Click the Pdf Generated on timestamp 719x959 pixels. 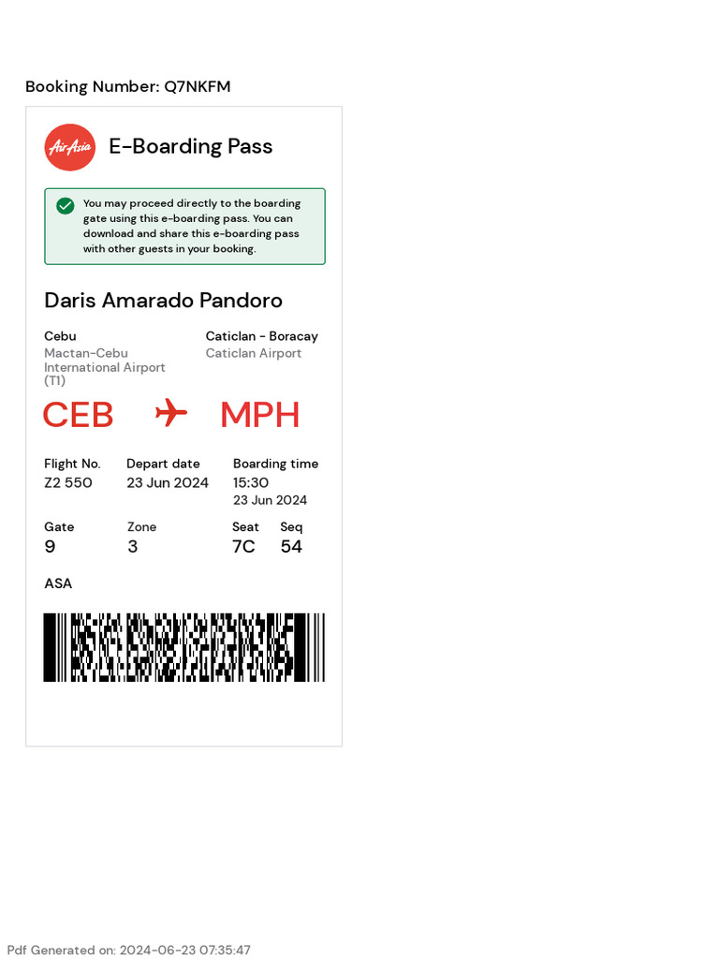point(129,950)
